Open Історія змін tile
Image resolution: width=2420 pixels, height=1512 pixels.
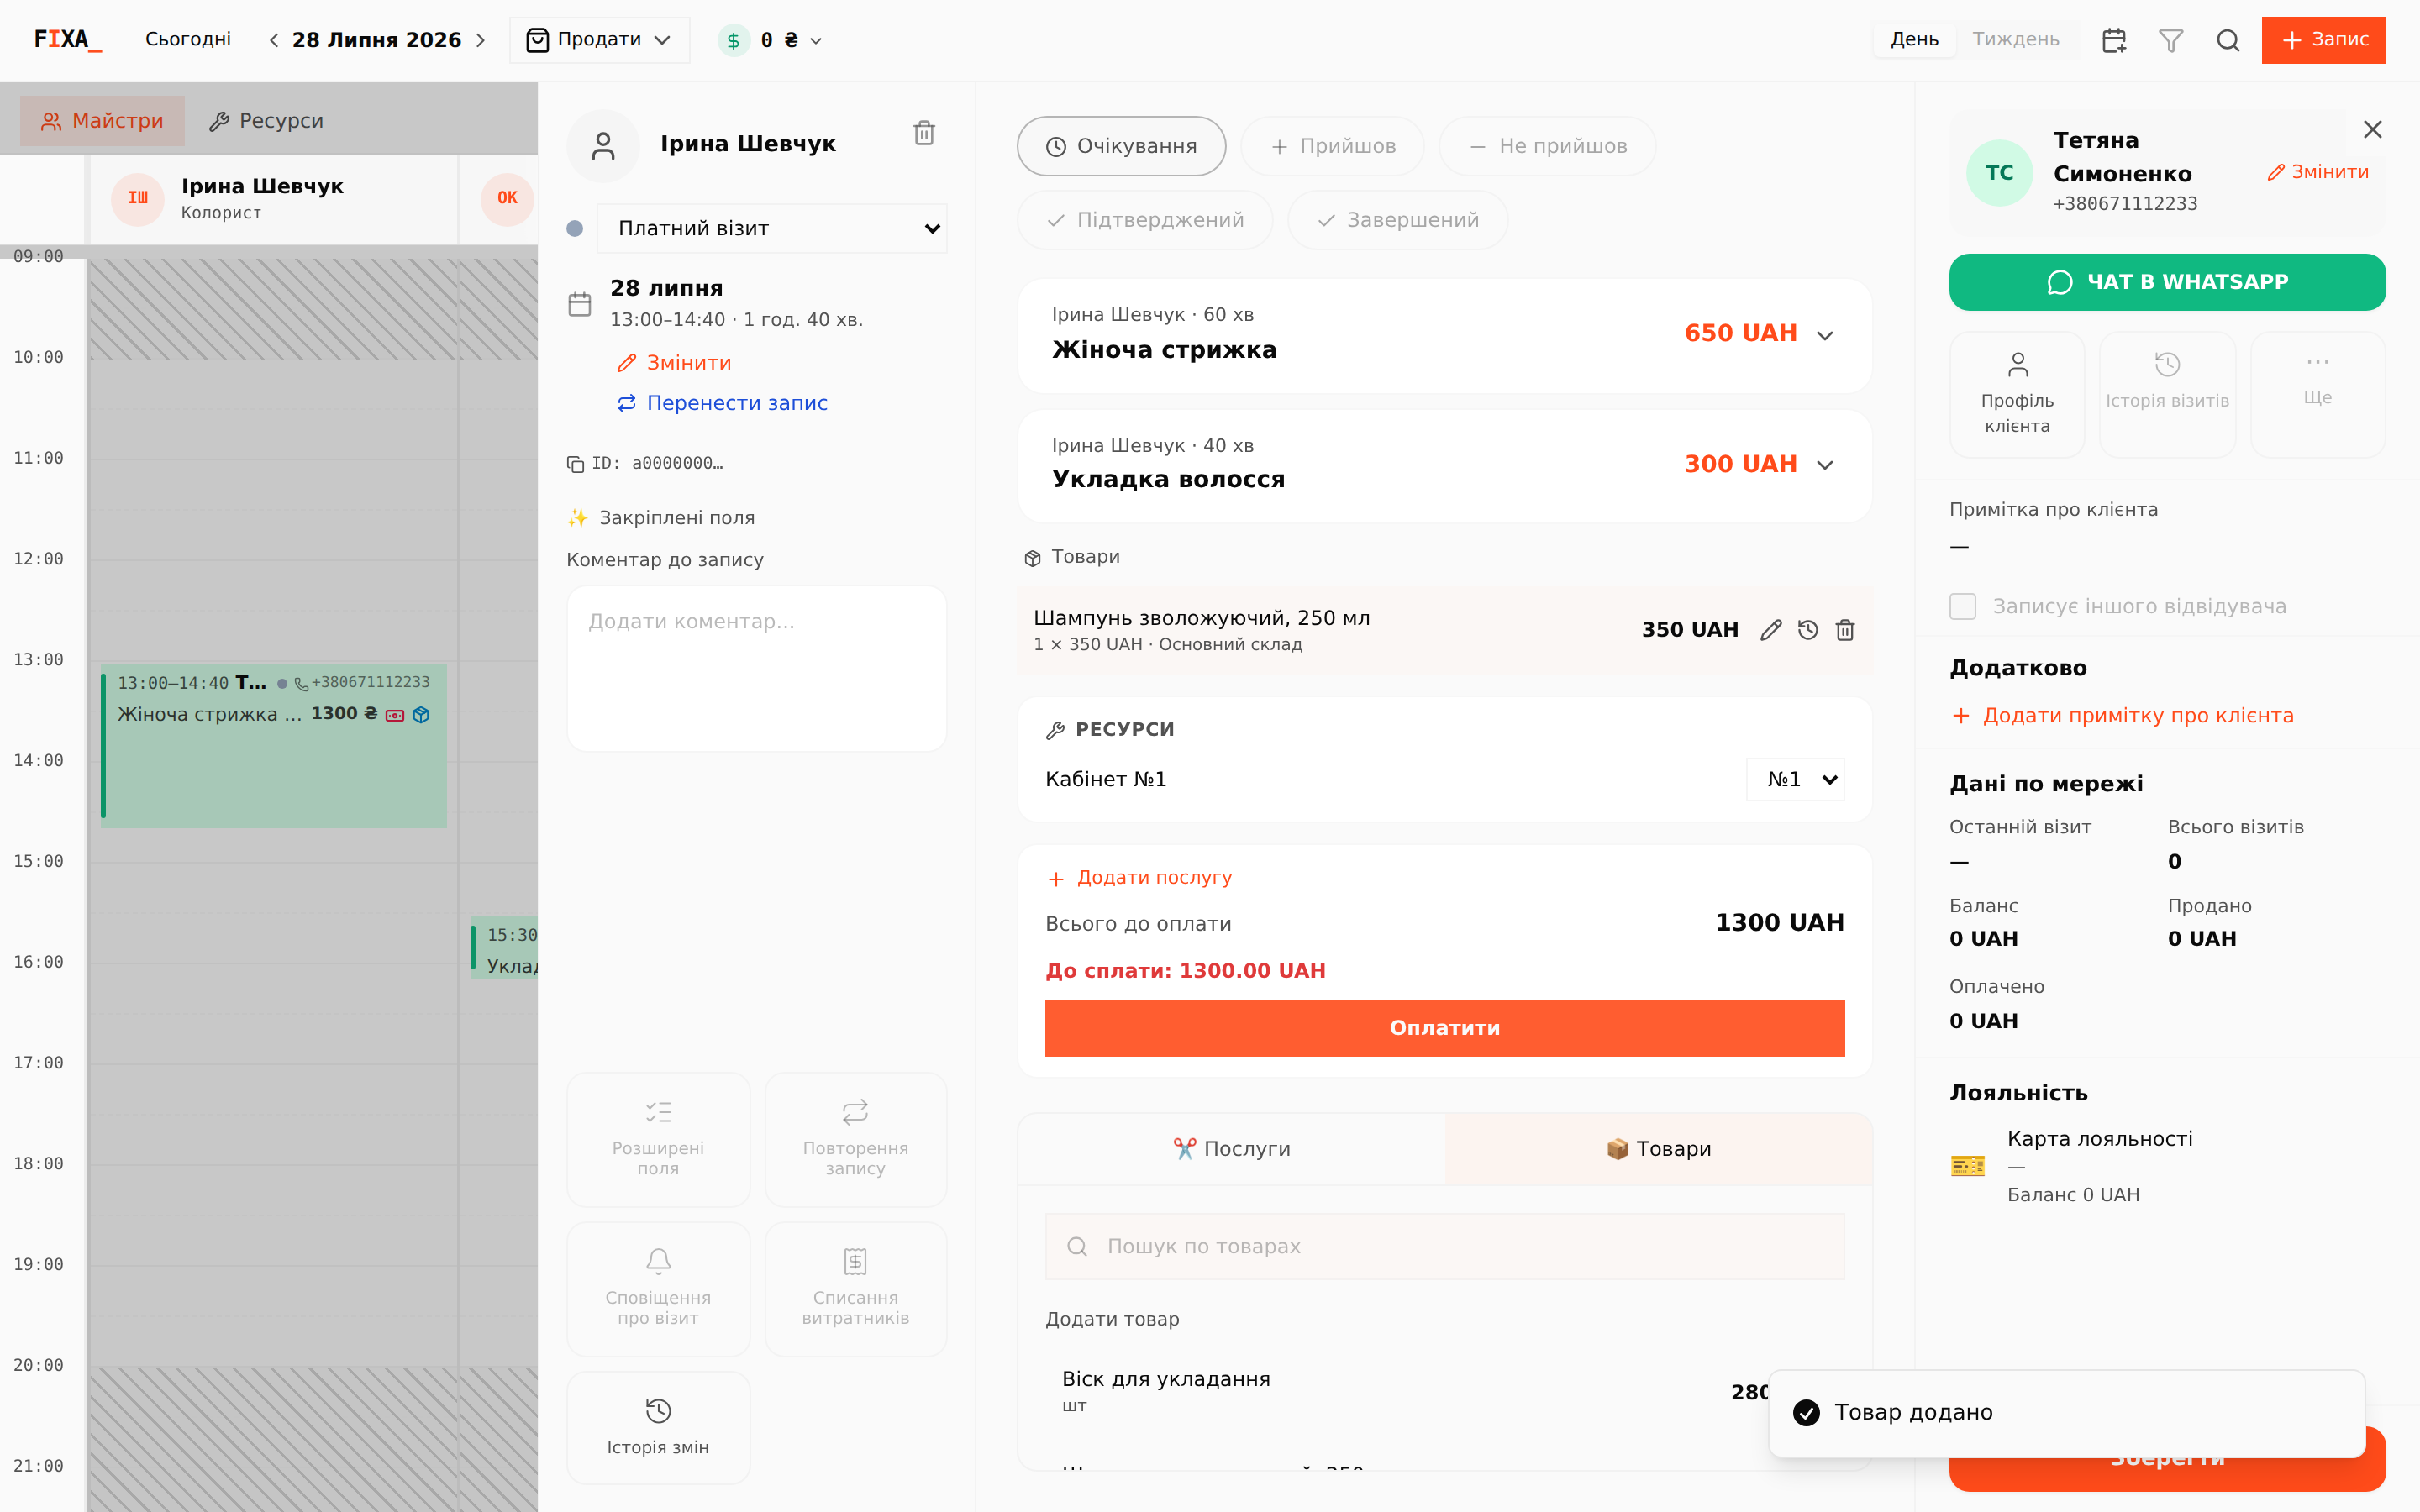point(658,1427)
